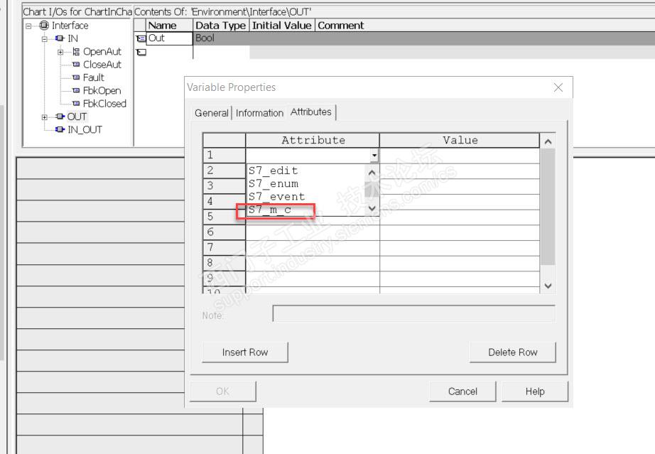Click the OUT folder icon in tree
Viewport: 655px width, 454px height.
click(x=60, y=117)
